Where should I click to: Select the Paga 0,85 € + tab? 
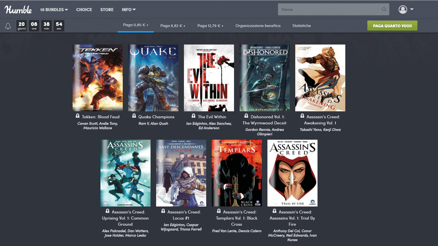pos(136,25)
